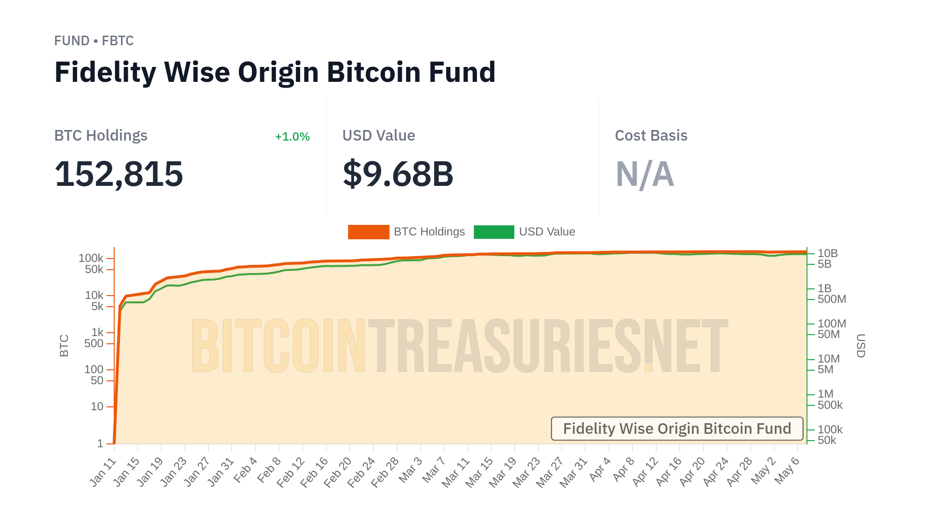Toggle the BTC Holdings series legend label
The image size is (925, 520).
(x=429, y=232)
